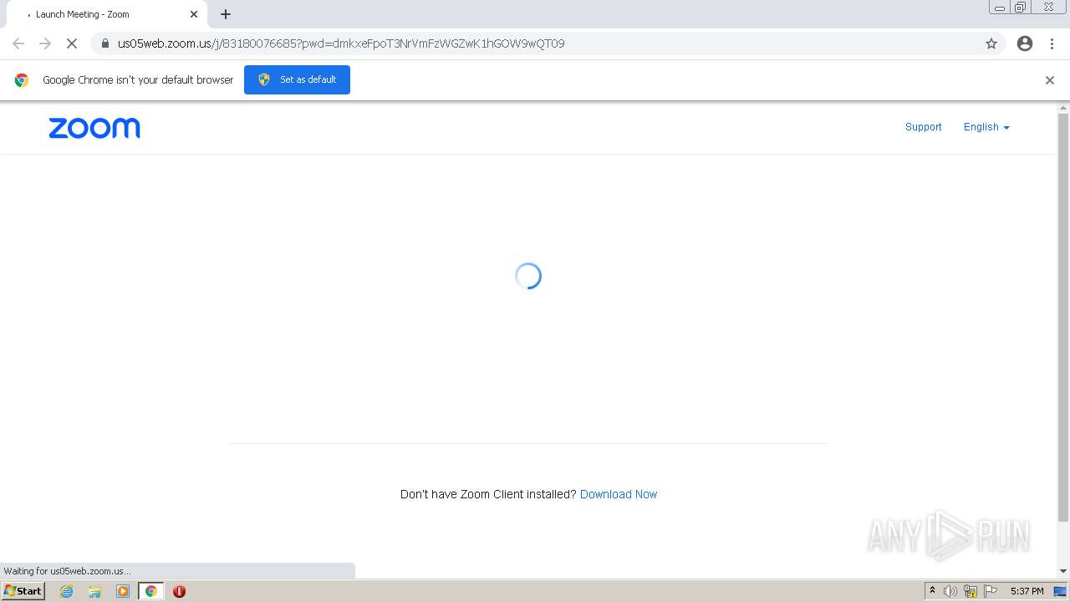1070x602 pixels.
Task: Open the Chrome profile account icon
Action: pos(1025,43)
